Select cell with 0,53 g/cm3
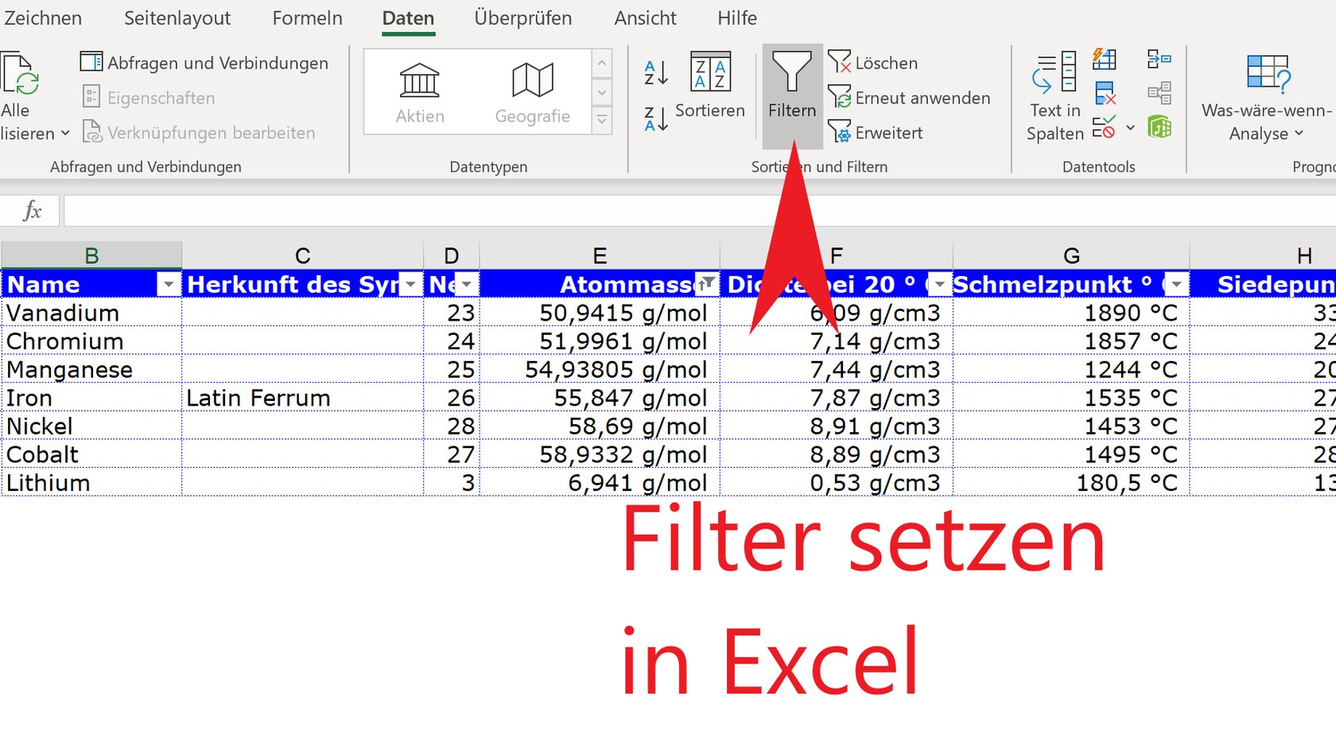The image size is (1336, 751). pyautogui.click(x=836, y=483)
